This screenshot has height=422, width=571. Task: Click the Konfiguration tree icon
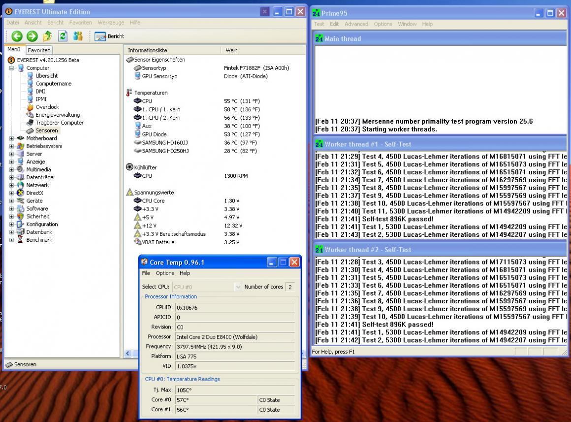[20, 225]
